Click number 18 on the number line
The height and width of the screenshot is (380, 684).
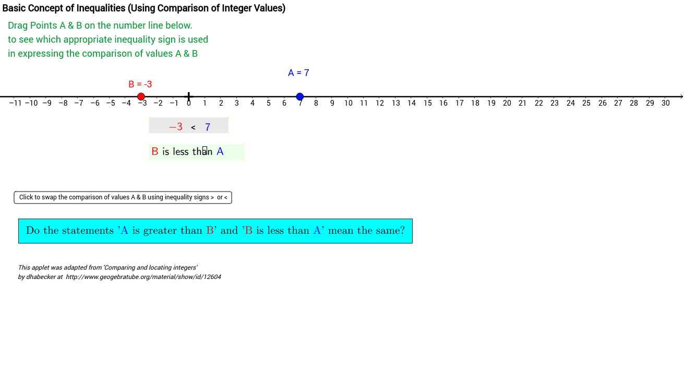point(475,103)
